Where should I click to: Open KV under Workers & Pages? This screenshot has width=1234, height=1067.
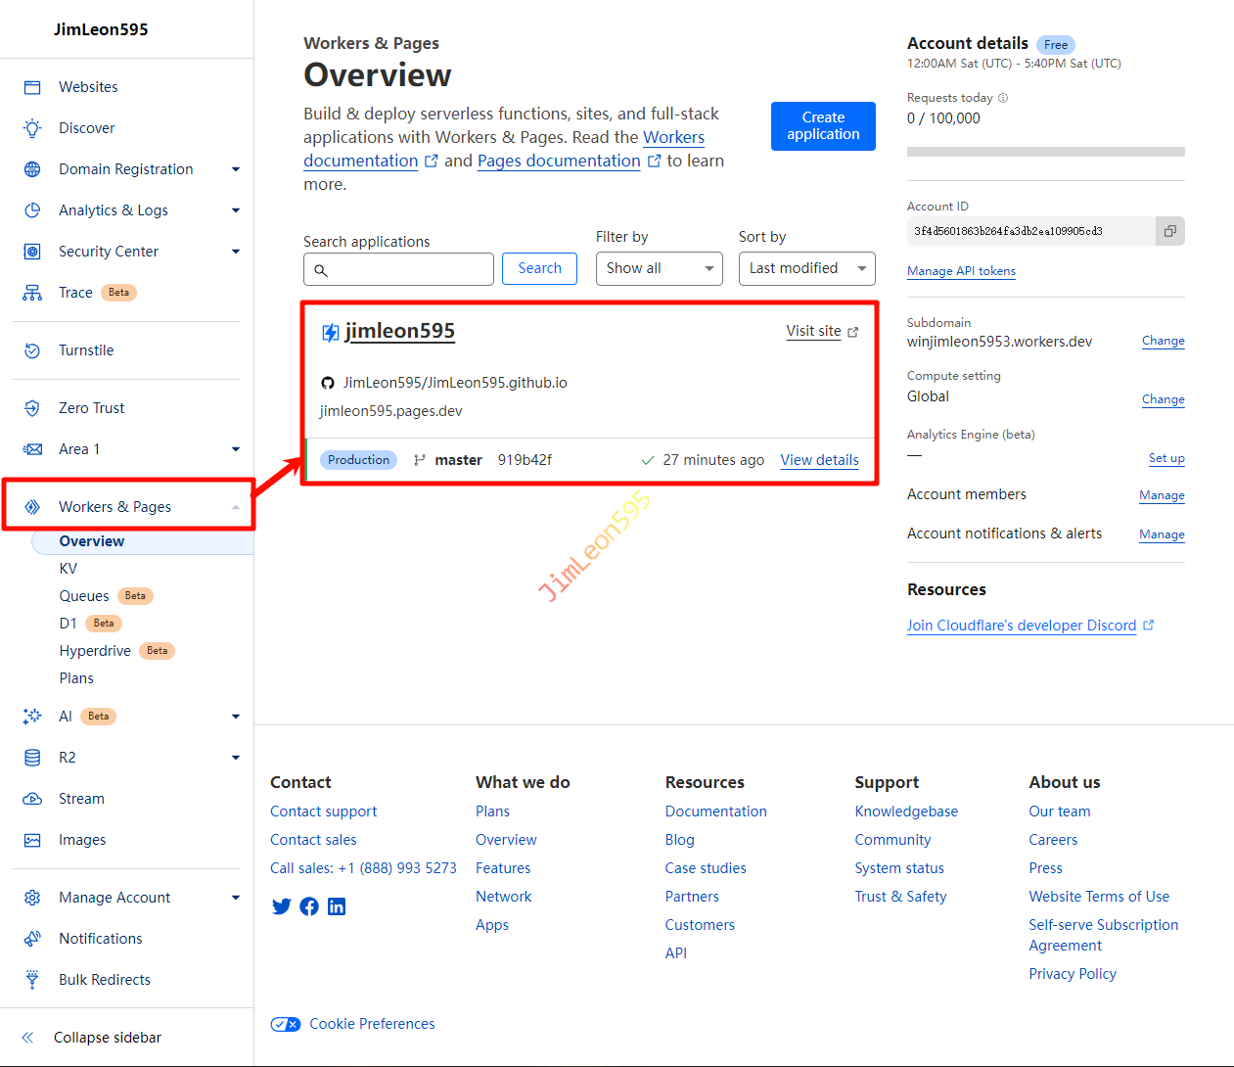coord(69,569)
